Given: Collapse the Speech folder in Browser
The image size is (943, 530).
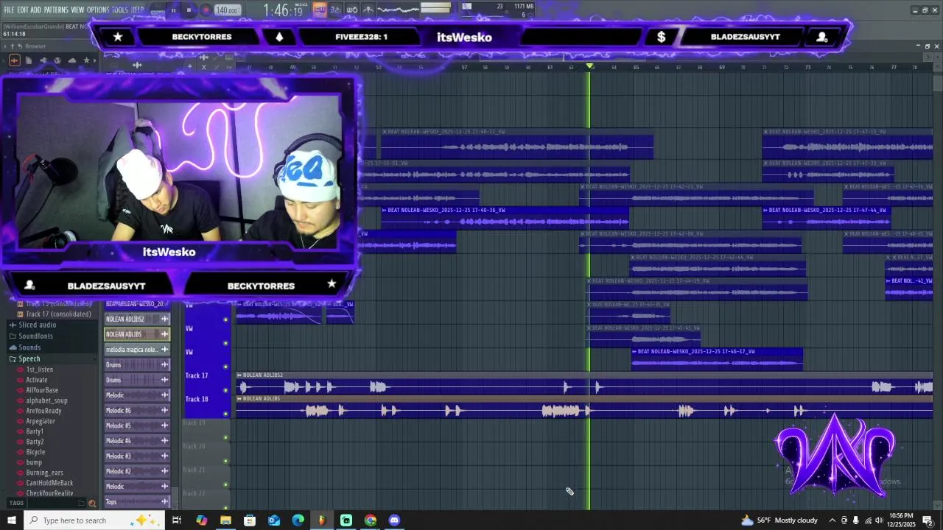Looking at the screenshot, I should pos(29,358).
